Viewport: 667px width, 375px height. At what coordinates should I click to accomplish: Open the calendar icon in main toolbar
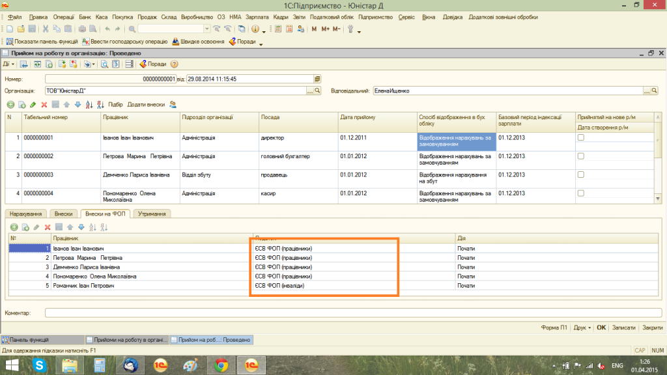[289, 29]
